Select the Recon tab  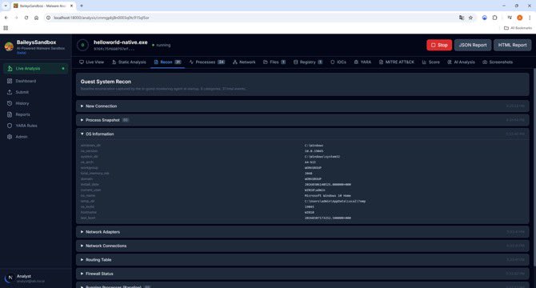pyautogui.click(x=167, y=62)
